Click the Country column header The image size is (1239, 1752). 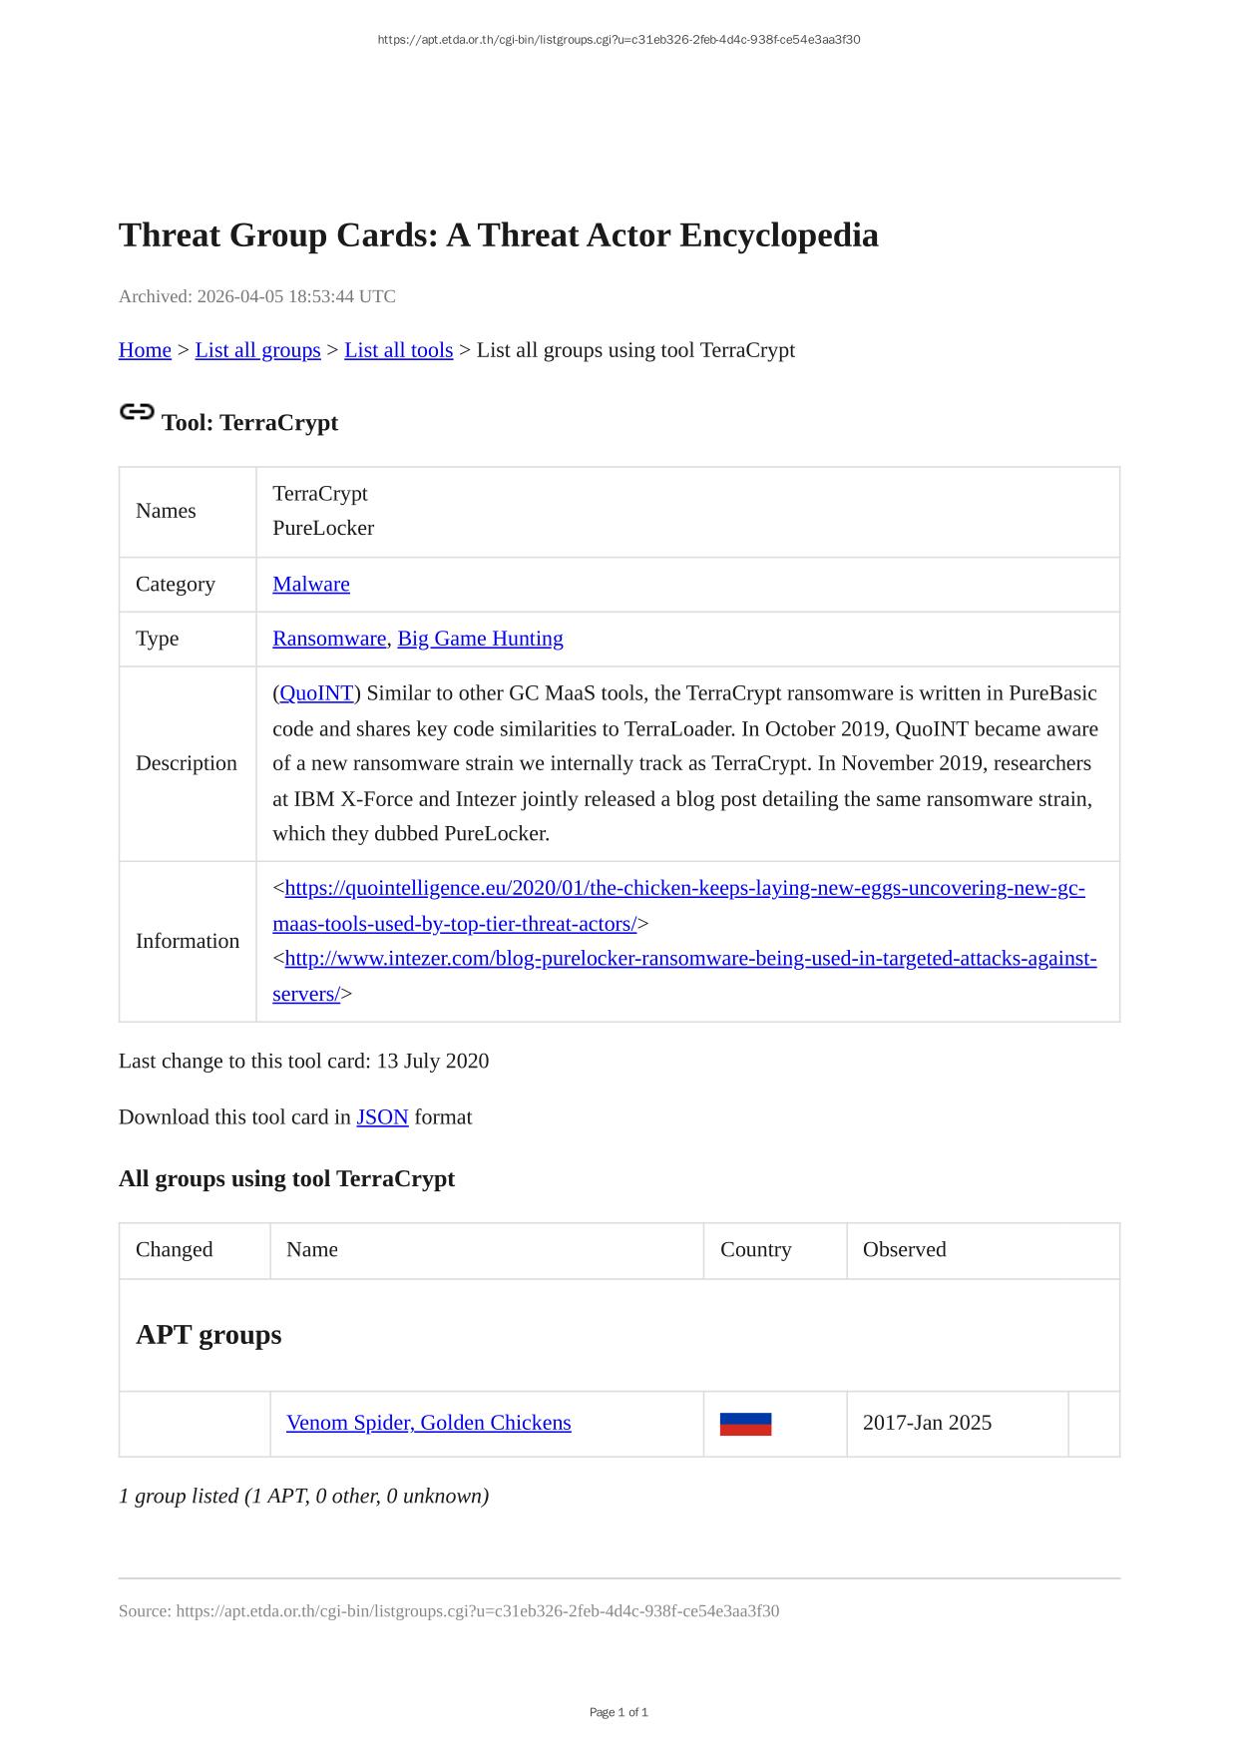tap(755, 1250)
